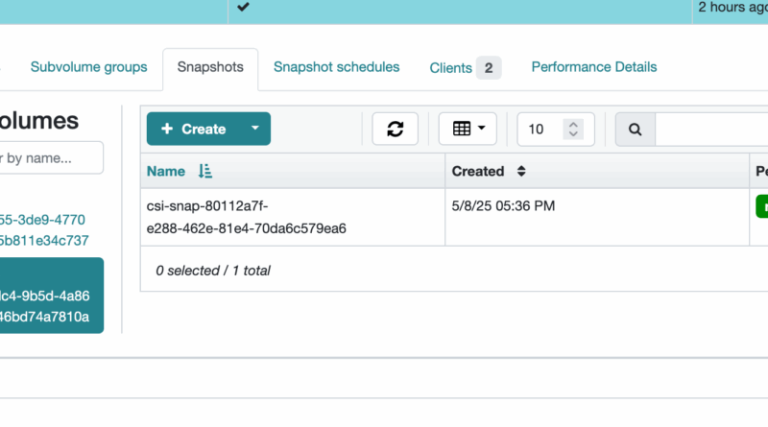Select the csi-snap-80112a7f snapshot row name
This screenshot has width=768, height=427.
coord(247,217)
